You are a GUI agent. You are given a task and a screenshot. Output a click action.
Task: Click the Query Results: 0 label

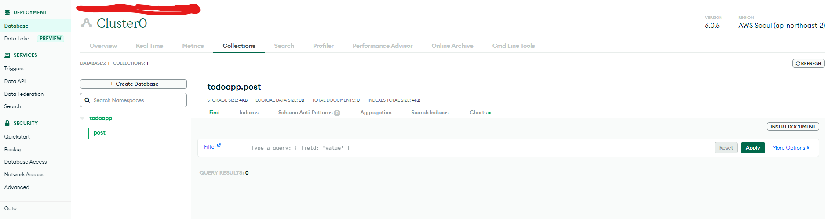(x=224, y=173)
